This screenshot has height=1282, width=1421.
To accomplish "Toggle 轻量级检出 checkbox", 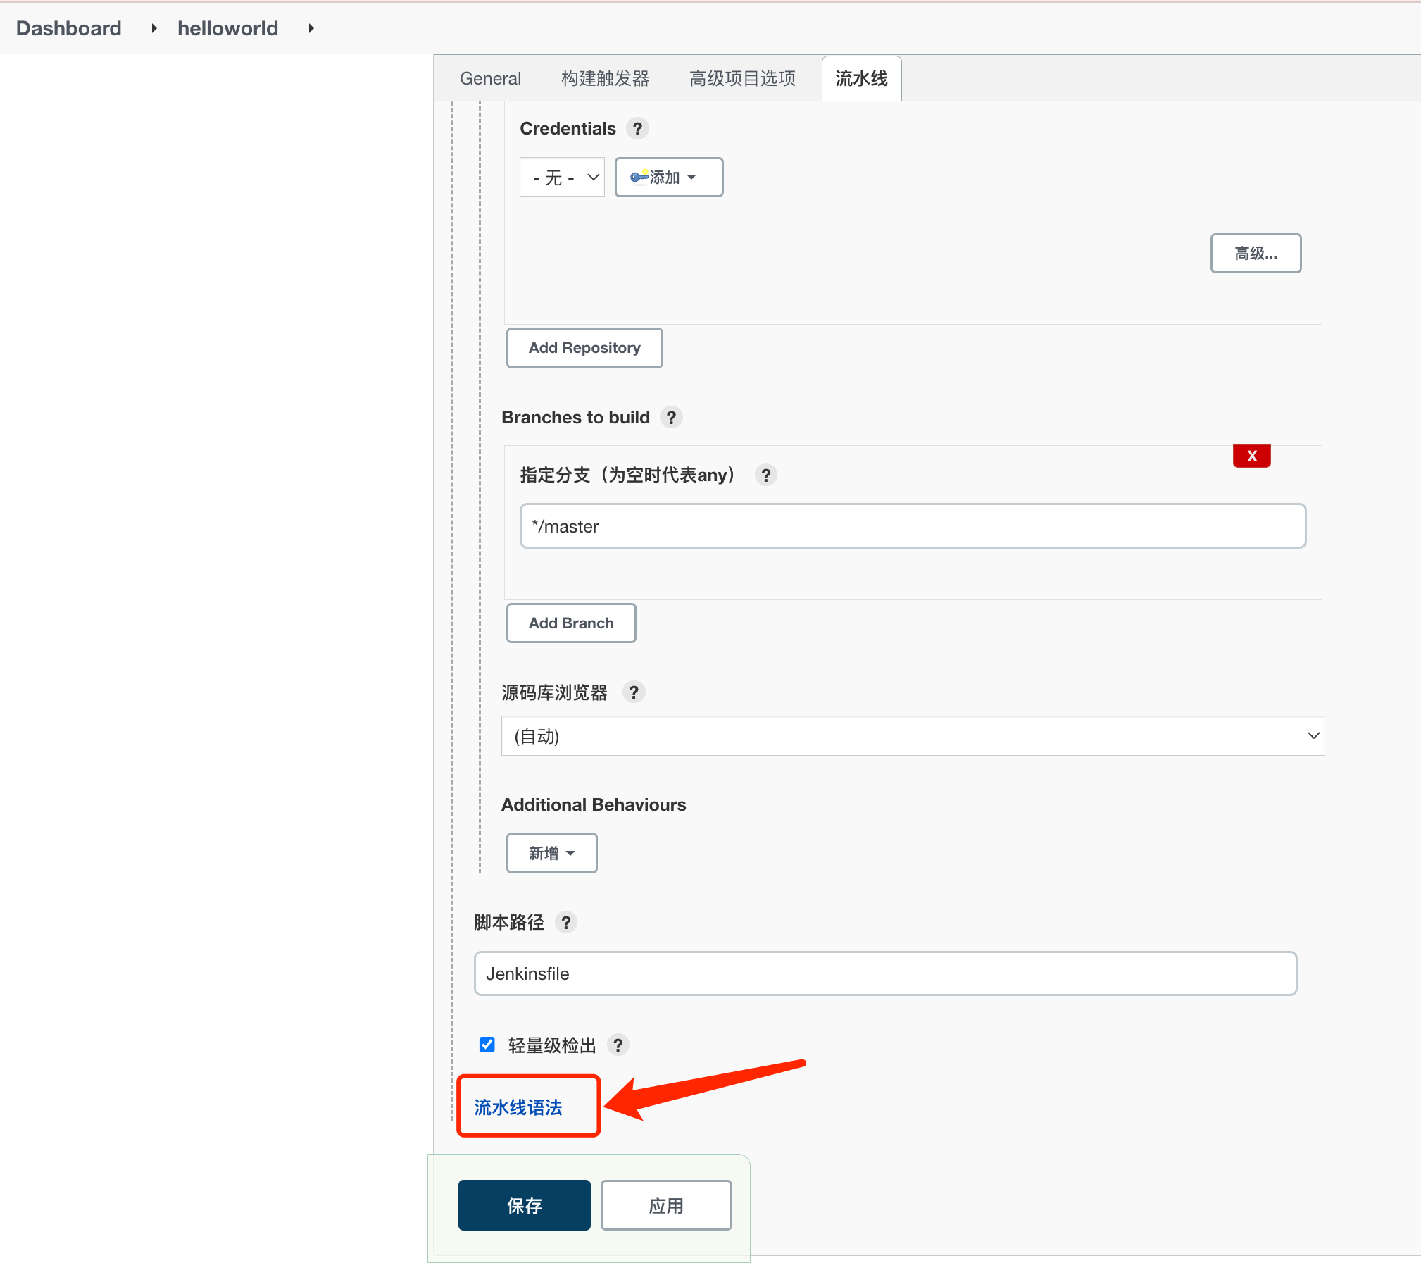I will pos(487,1044).
